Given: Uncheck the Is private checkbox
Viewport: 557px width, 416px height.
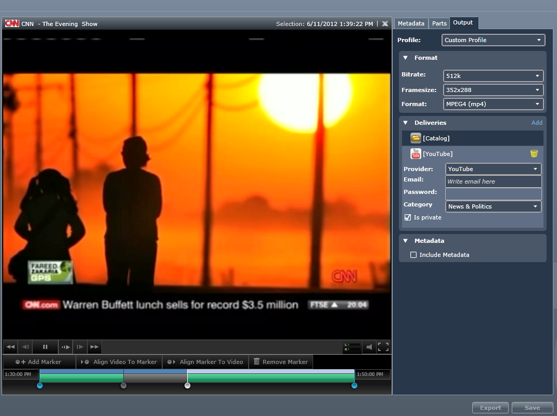Looking at the screenshot, I should click(408, 217).
